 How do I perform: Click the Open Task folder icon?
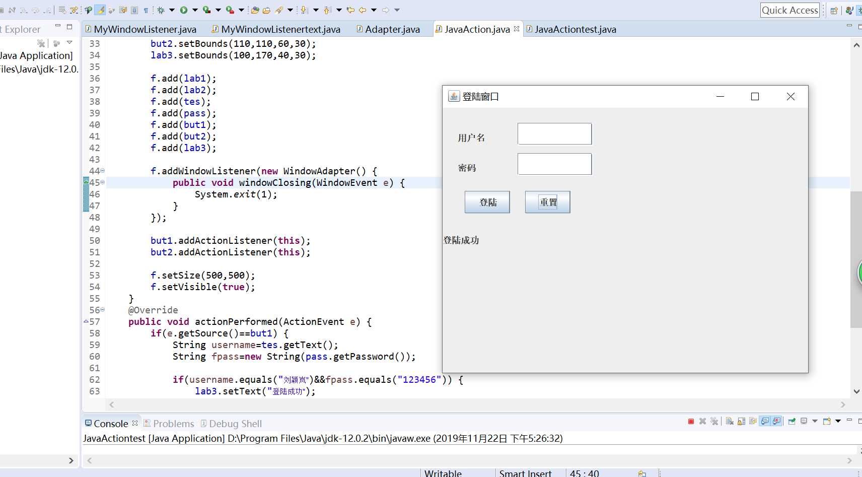[x=267, y=10]
